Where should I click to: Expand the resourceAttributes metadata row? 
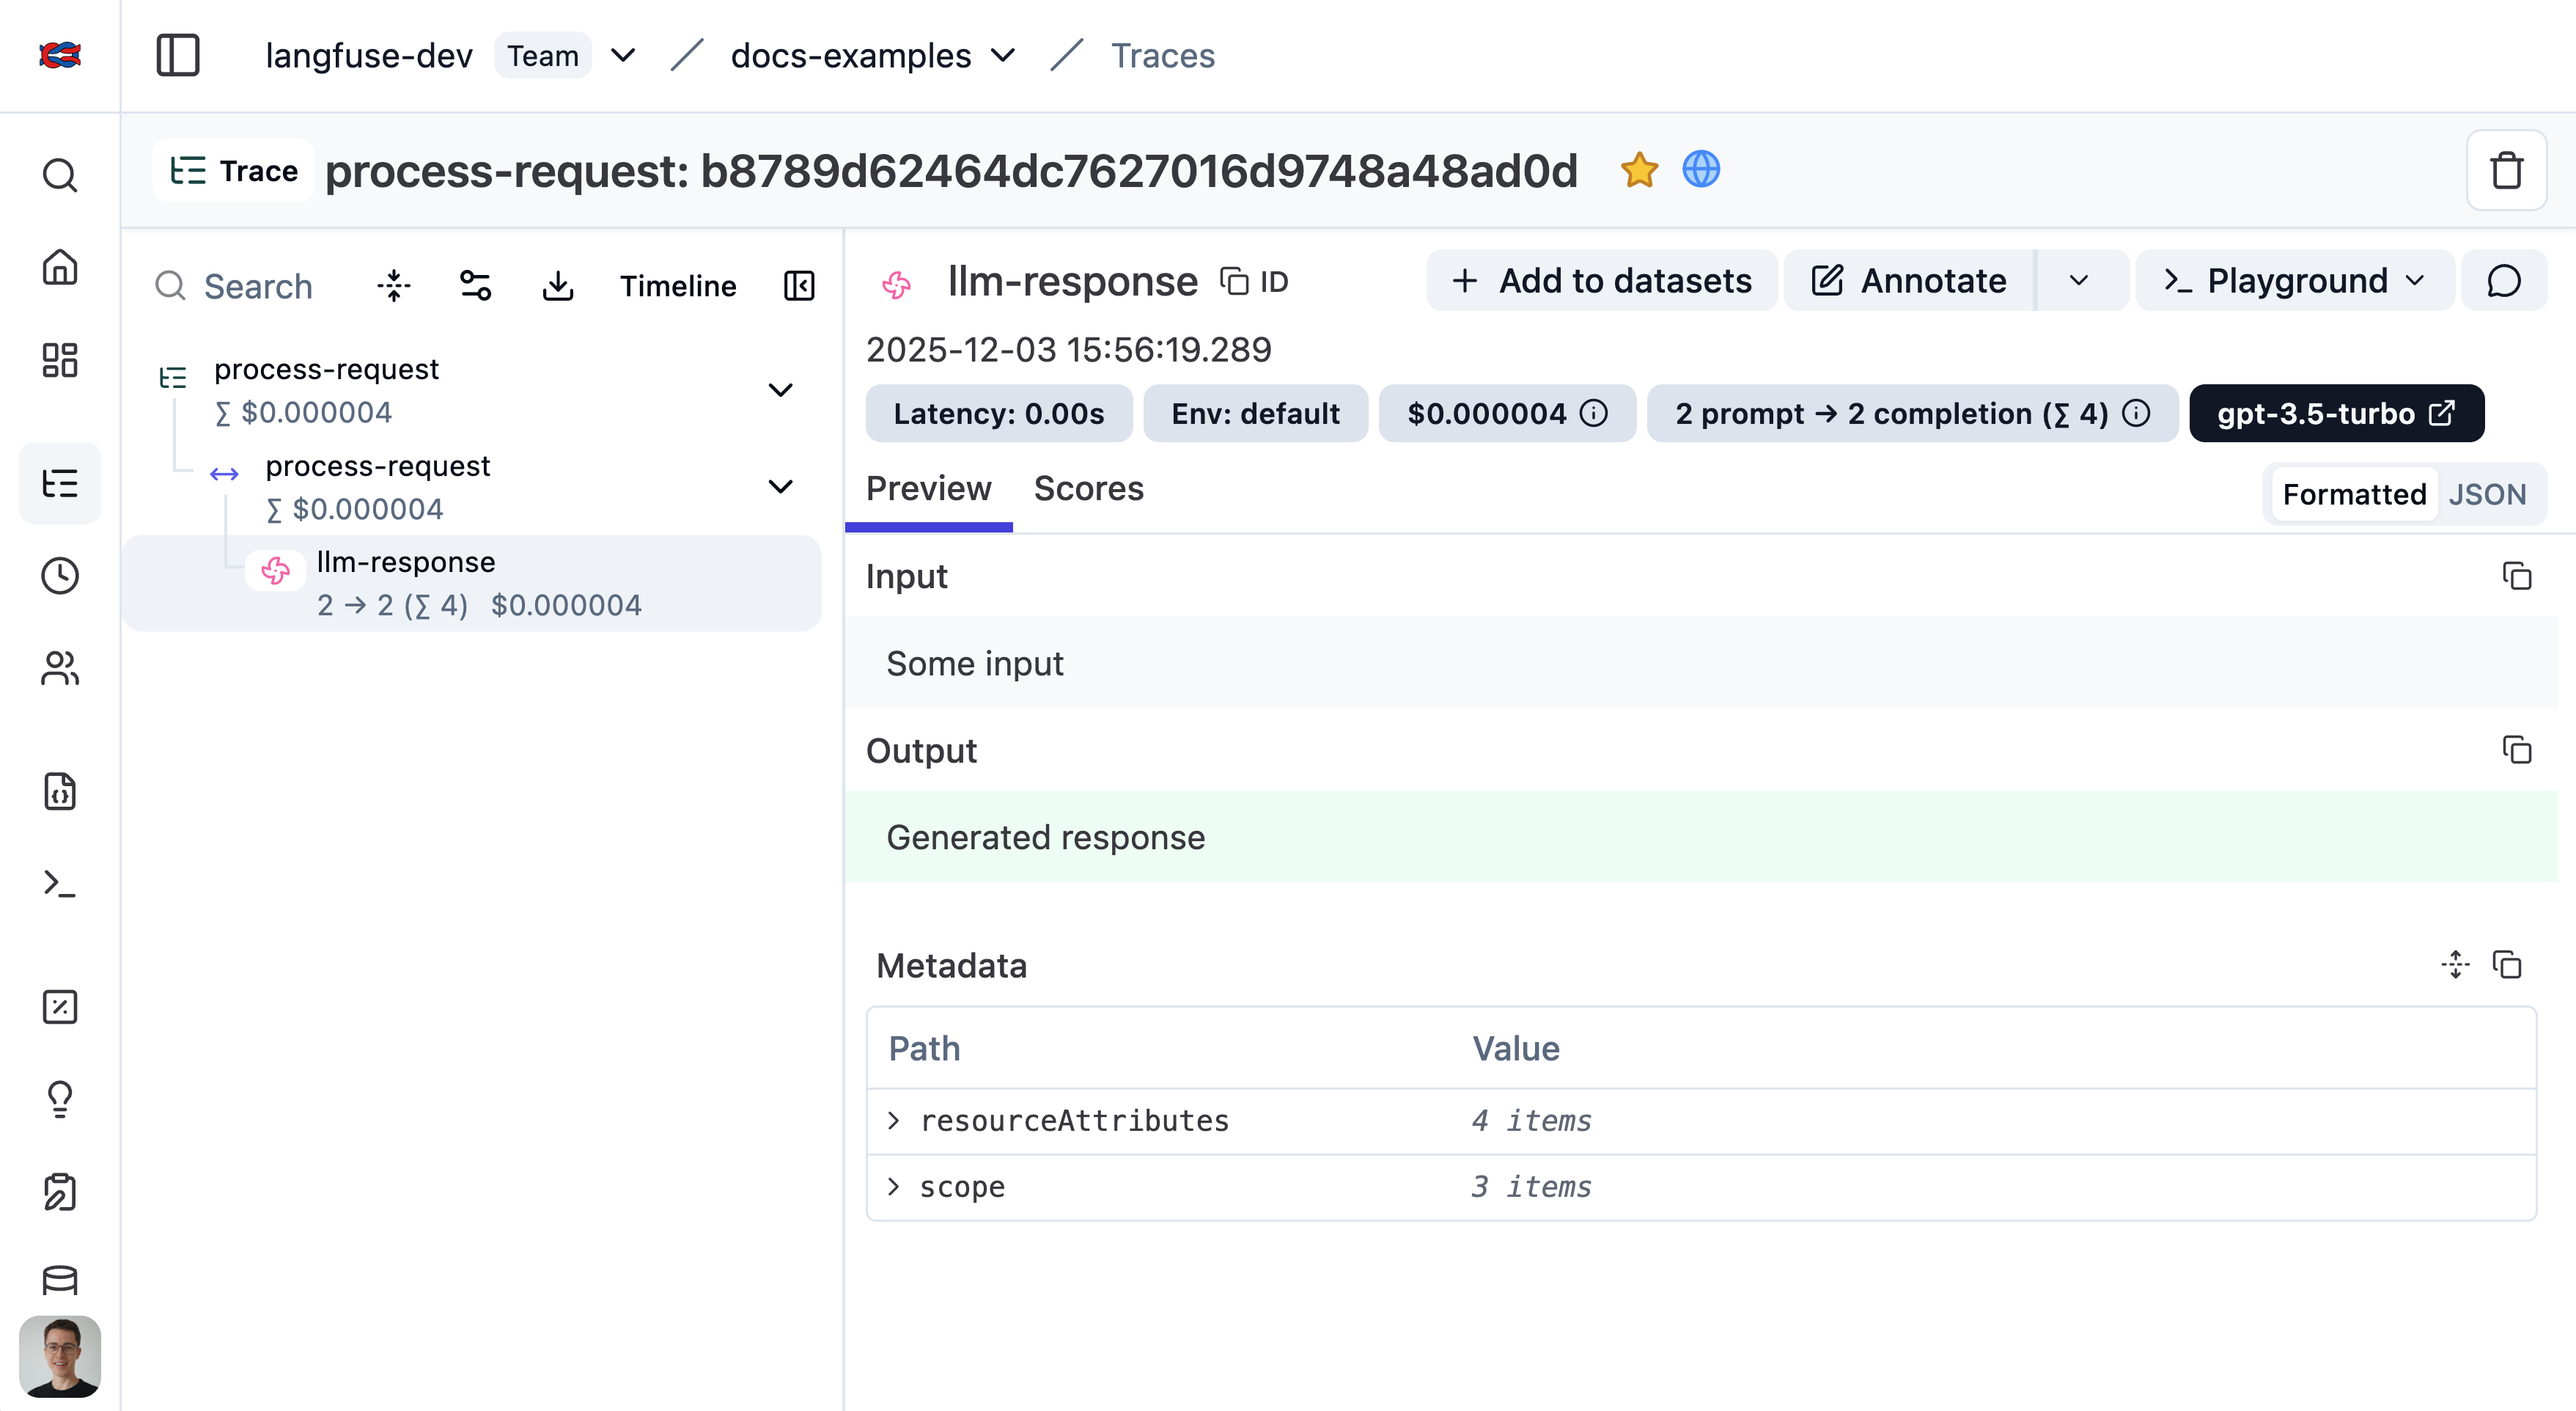(893, 1121)
